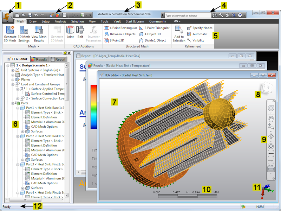Viewport: 281px width, 211px height.
Task: Select the Zoom tool in navigation bar
Action: 271,127
